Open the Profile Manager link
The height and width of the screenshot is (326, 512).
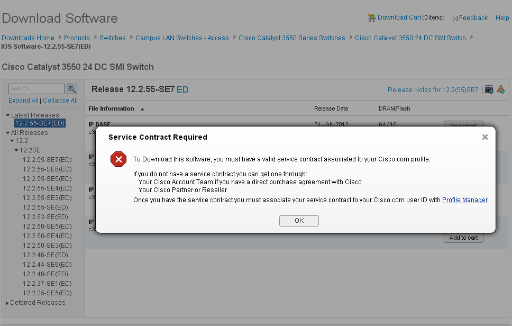pos(464,200)
